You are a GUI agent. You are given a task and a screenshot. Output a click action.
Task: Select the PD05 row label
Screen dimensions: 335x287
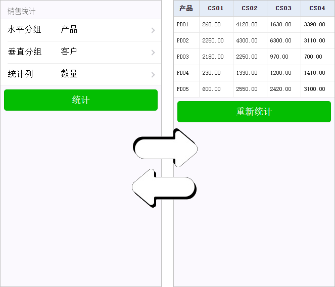click(182, 89)
